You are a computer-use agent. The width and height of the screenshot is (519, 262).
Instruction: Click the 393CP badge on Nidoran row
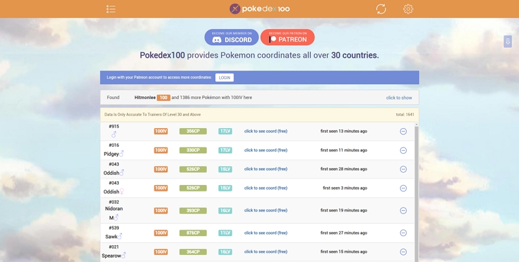pos(193,210)
